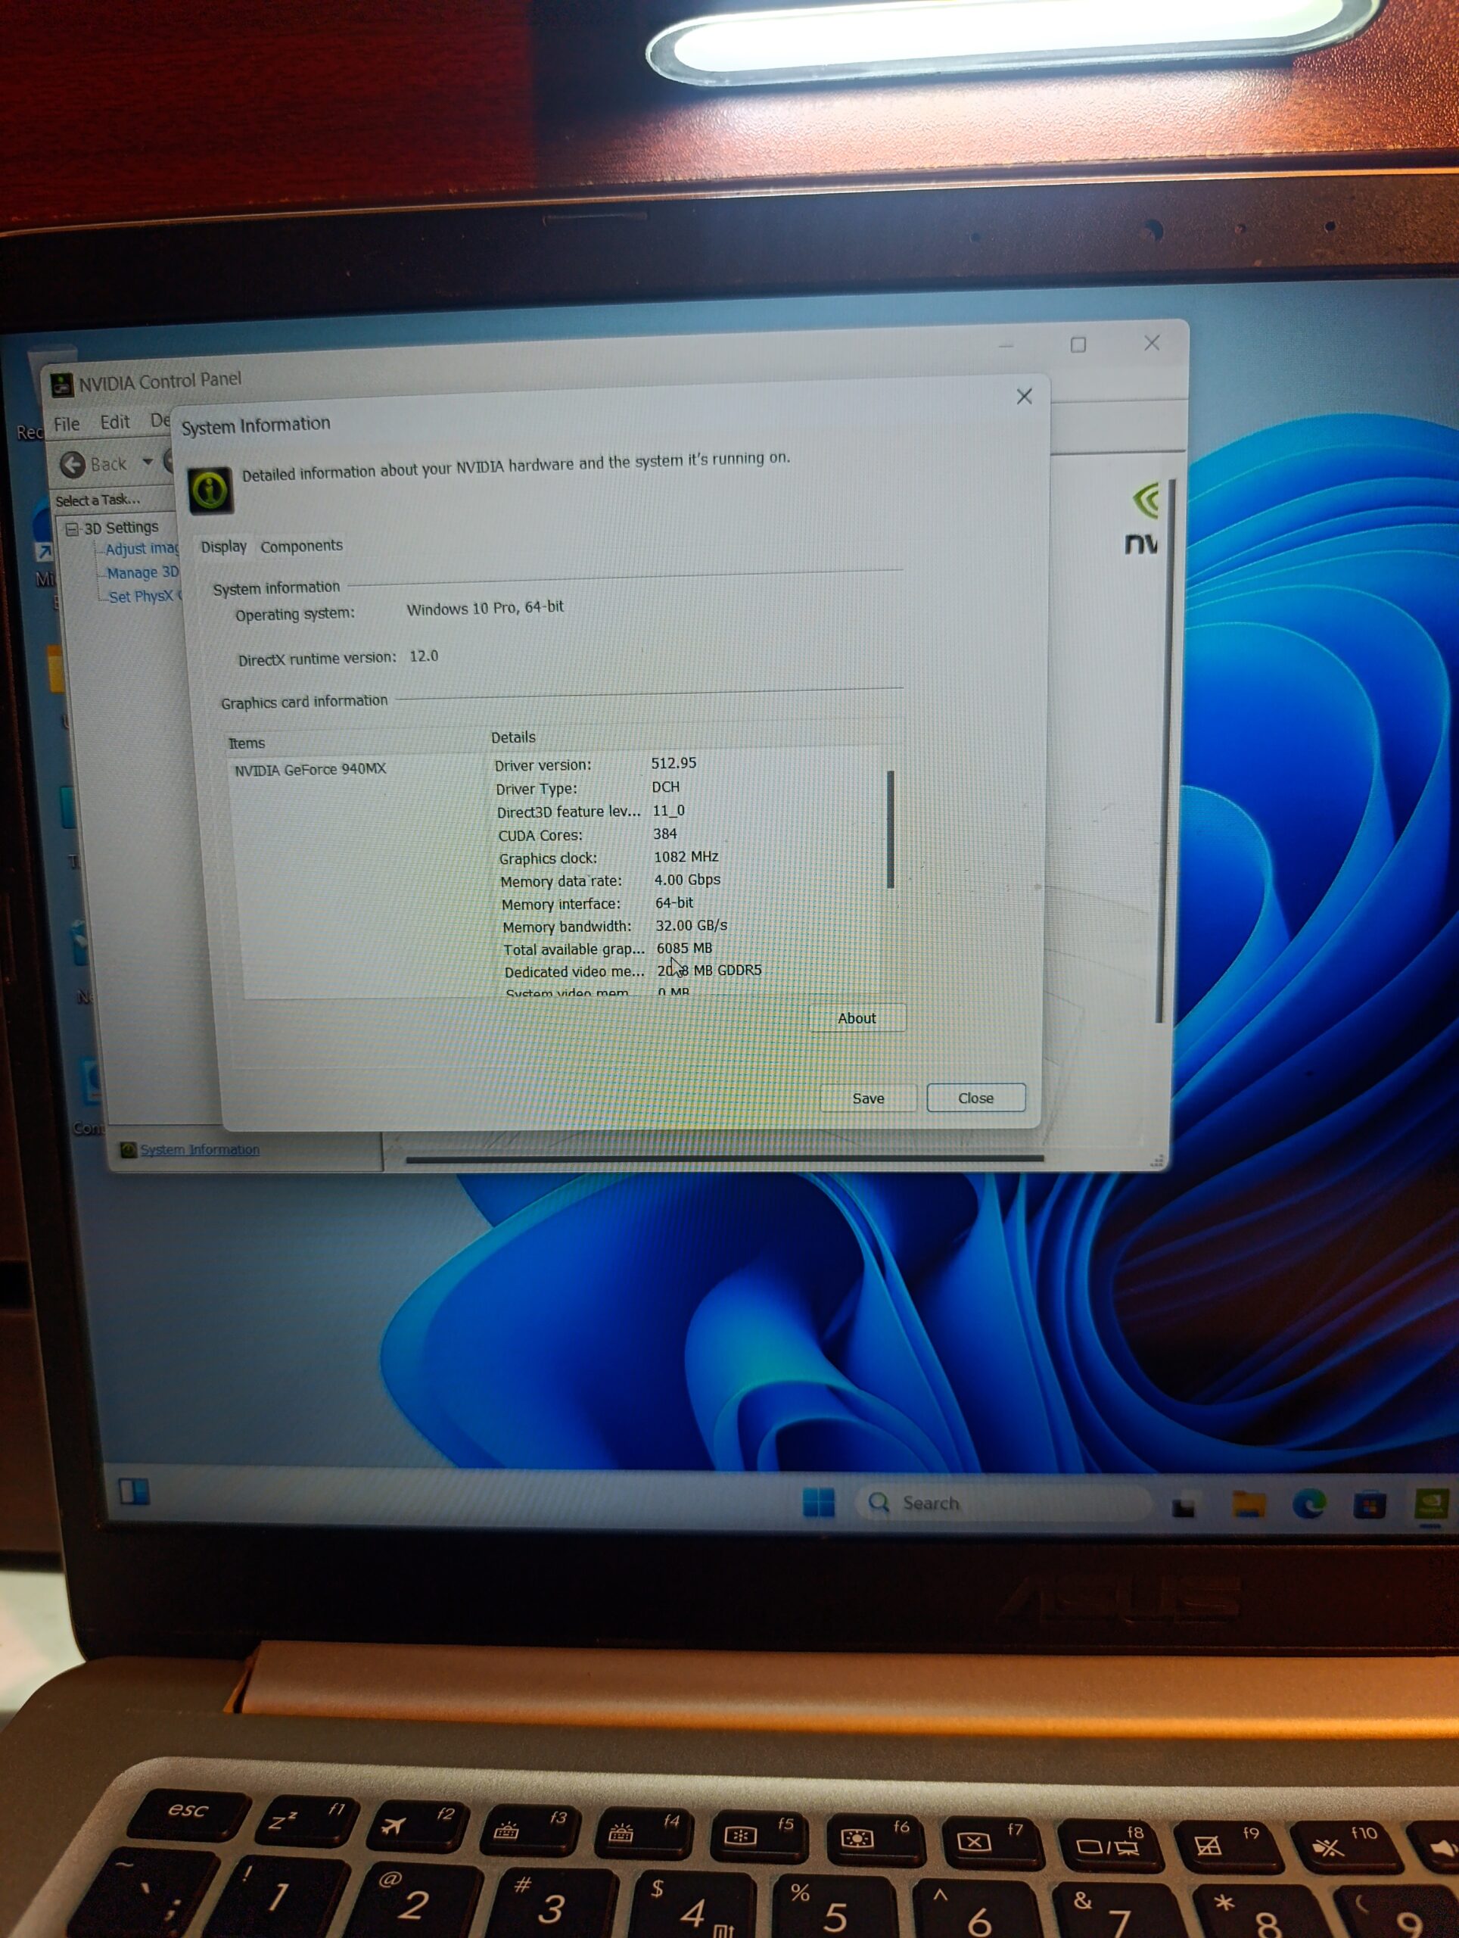This screenshot has width=1459, height=1938.
Task: Open the Edit menu
Action: [115, 422]
